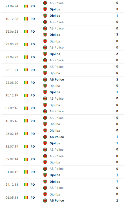The width and height of the screenshot is (124, 203).
Task: Click Mali flag next to 25.06.23 date
Action: 26,31
